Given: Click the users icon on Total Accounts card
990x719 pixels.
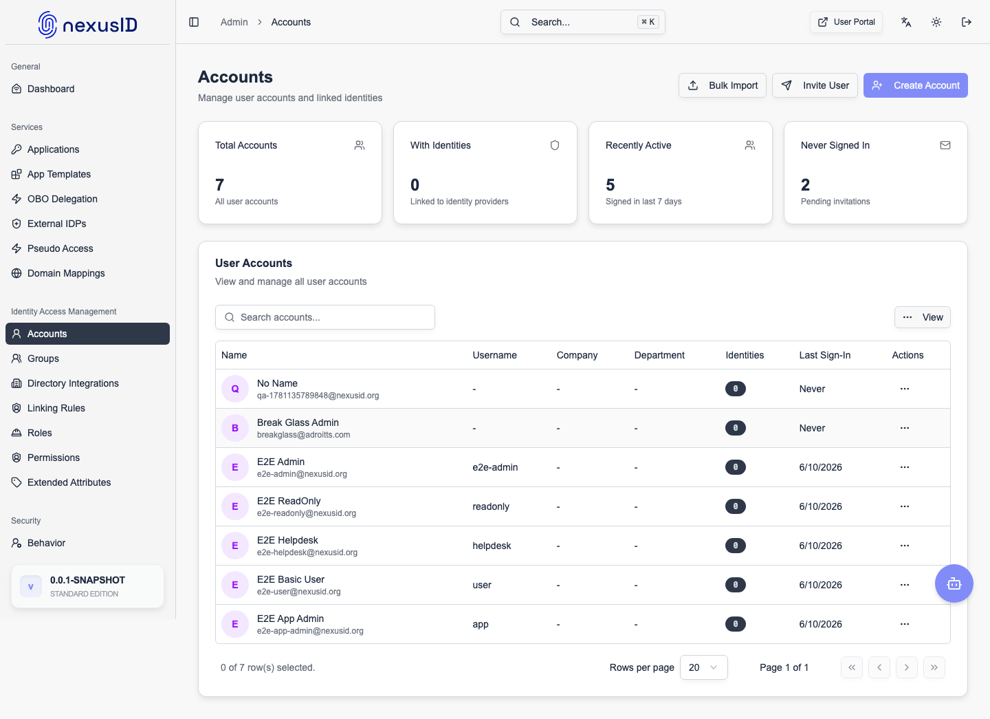Looking at the screenshot, I should 360,145.
